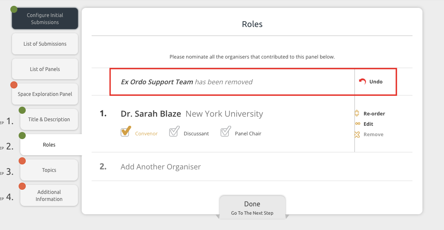Tick the Discussant checkbox
This screenshot has height=230, width=444.
tap(174, 132)
